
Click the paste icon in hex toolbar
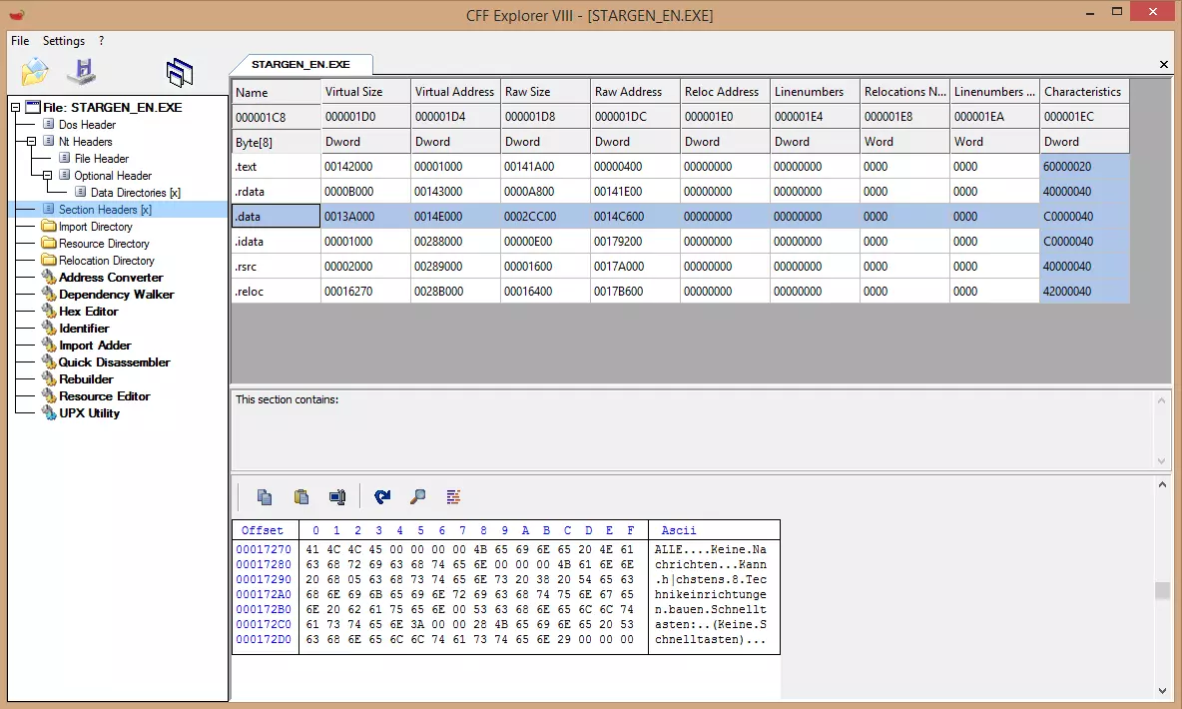click(x=301, y=496)
